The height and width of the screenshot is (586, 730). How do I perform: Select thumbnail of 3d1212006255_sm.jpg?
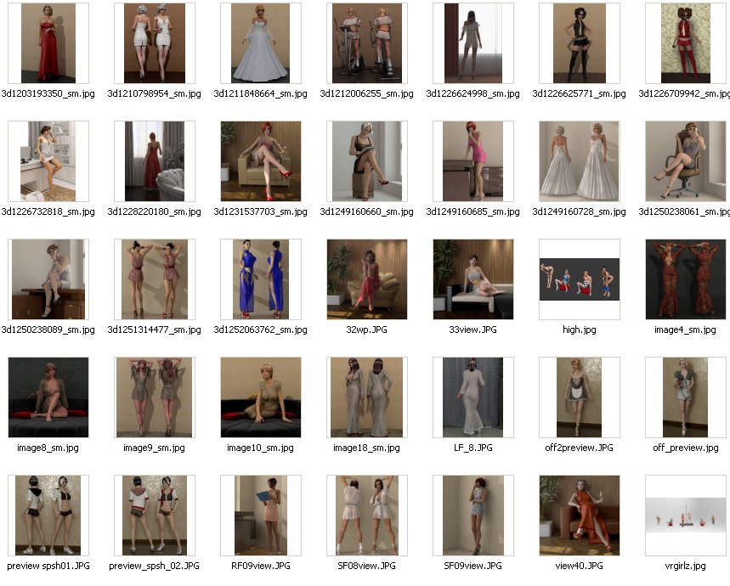point(367,43)
